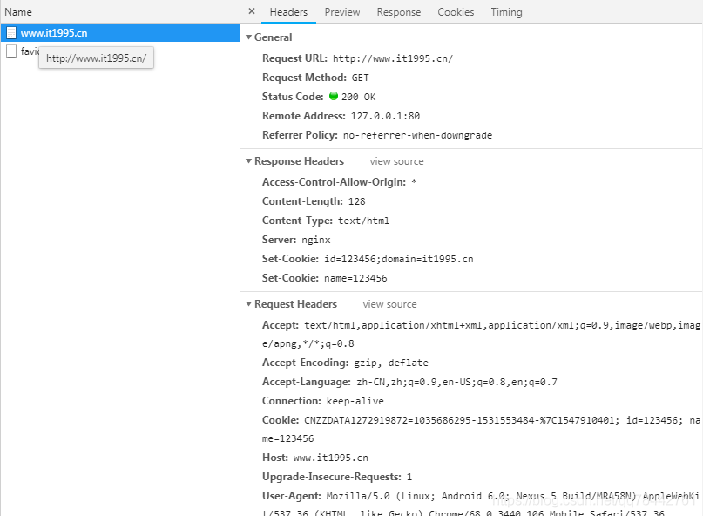Image resolution: width=703 pixels, height=516 pixels.
Task: Open the Cookies tab
Action: coord(456,12)
